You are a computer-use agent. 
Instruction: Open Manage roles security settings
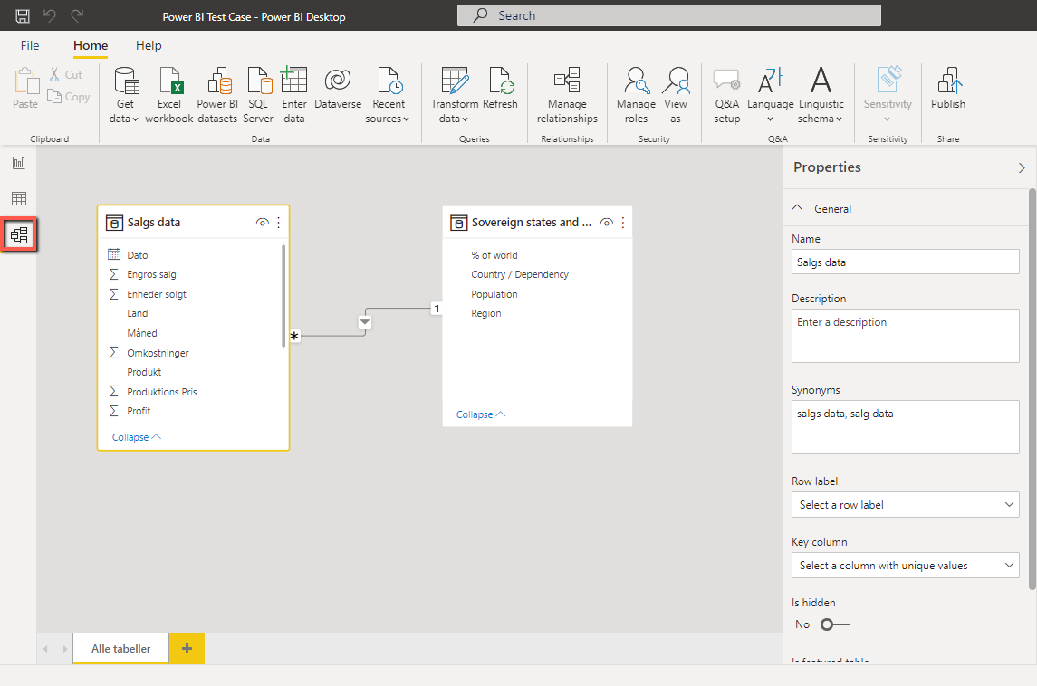point(636,95)
